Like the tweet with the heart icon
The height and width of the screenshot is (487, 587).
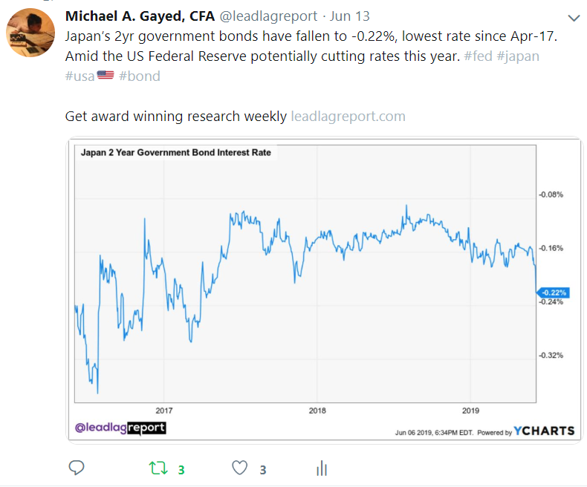[x=239, y=468]
